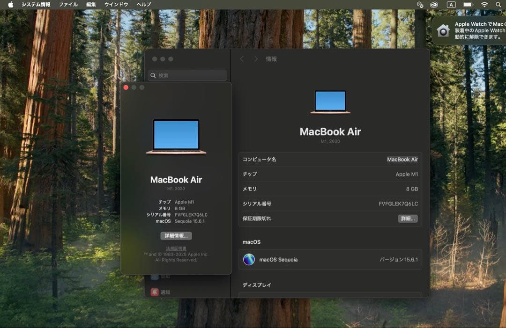
Task: Click the 詳細情報... button
Action: 175,235
